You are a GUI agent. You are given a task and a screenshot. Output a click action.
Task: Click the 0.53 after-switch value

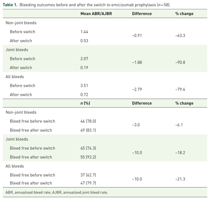pos(85,41)
